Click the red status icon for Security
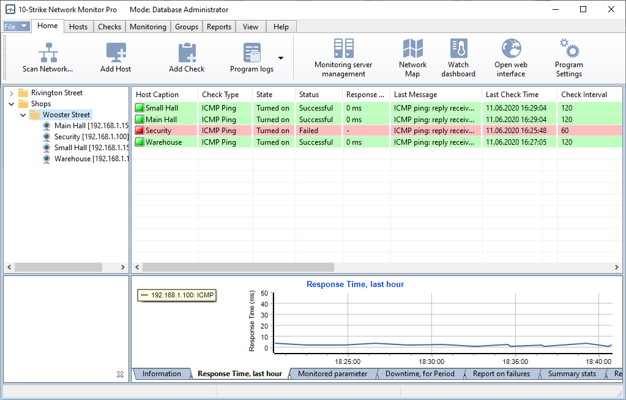The image size is (626, 400). point(140,131)
